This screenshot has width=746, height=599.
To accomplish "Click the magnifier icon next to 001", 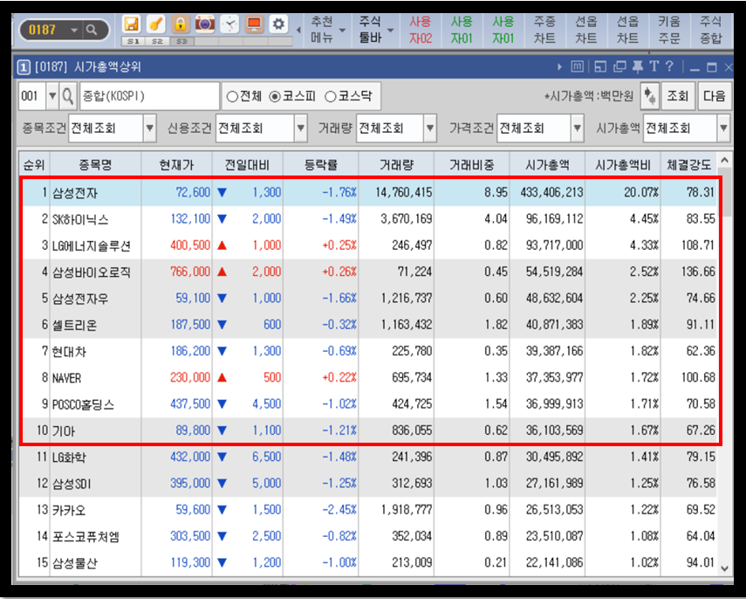I will pos(68,96).
